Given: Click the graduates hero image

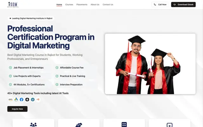Looking at the screenshot, I should (150, 64).
